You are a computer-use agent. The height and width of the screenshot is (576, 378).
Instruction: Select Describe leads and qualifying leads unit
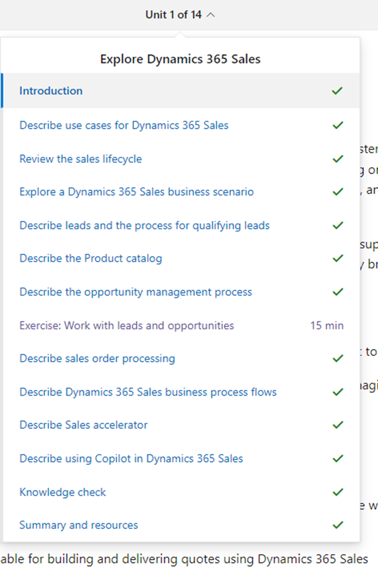(x=144, y=225)
